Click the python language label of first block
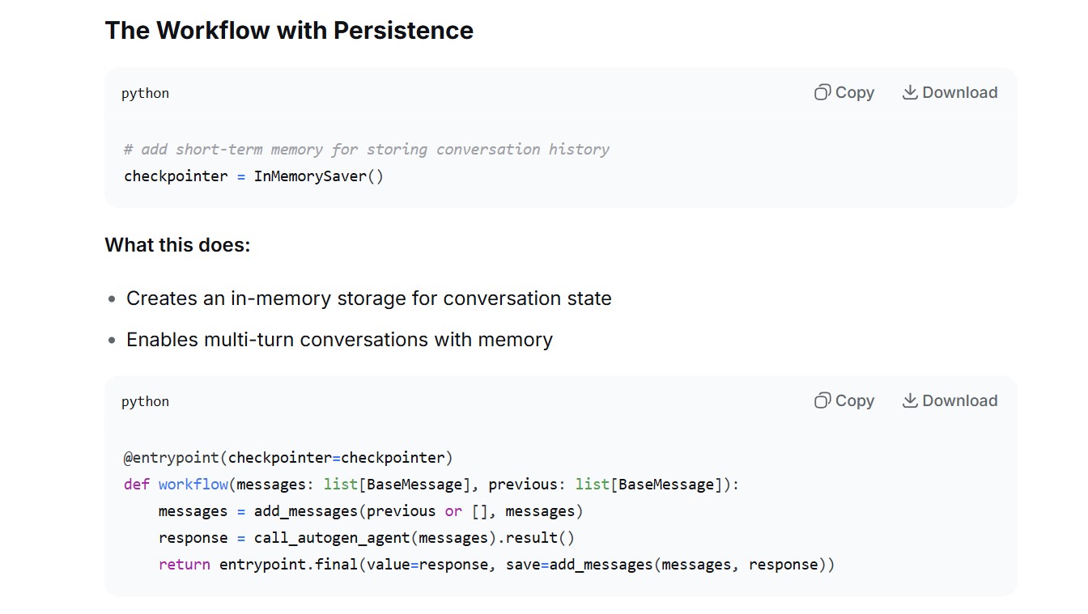Screen dimensions: 1088x614 click(145, 94)
